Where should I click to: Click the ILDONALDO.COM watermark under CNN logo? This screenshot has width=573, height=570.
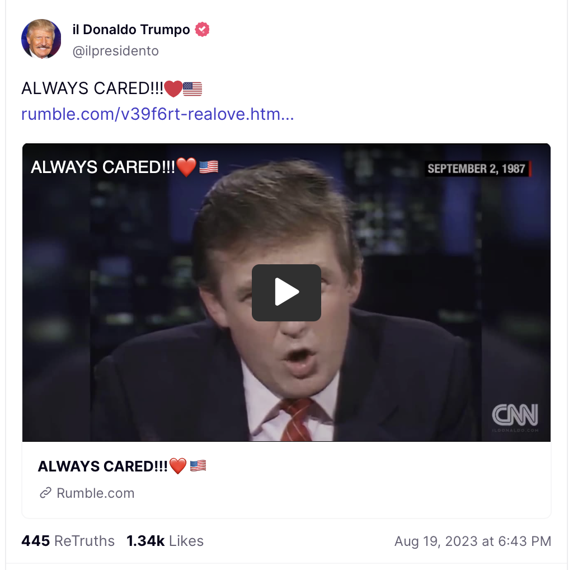[515, 431]
